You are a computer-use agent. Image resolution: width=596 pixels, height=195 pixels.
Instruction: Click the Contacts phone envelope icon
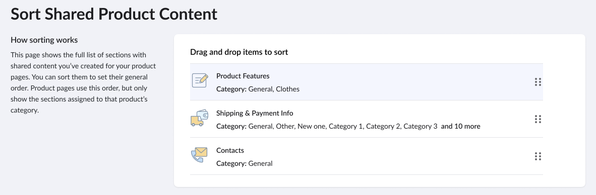199,155
